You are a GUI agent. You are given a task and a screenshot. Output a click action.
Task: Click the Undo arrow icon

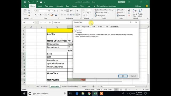[29, 2]
